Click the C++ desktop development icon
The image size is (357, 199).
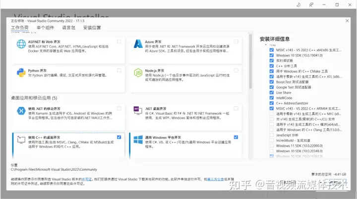point(21,140)
